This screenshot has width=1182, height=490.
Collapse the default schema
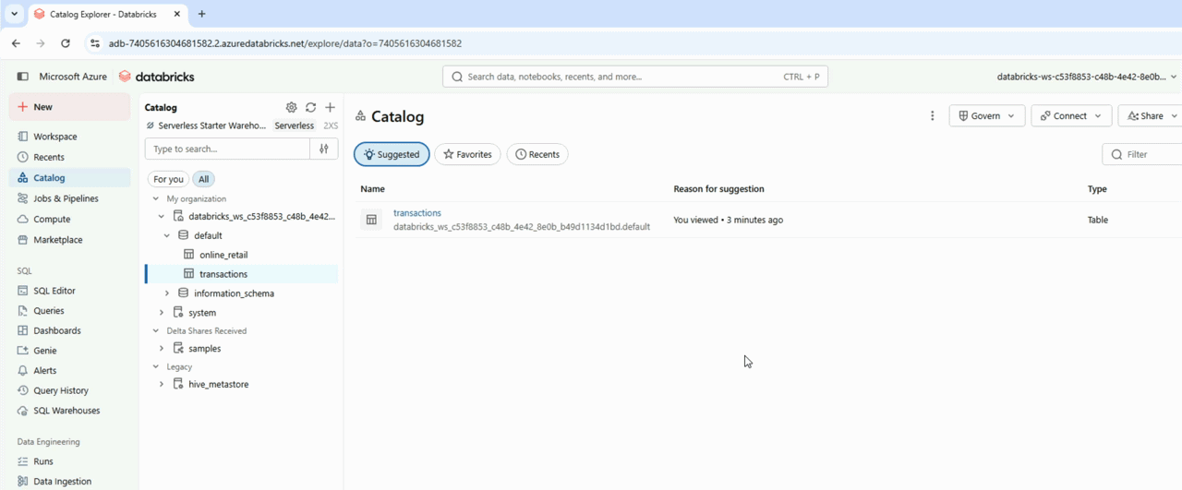(167, 235)
